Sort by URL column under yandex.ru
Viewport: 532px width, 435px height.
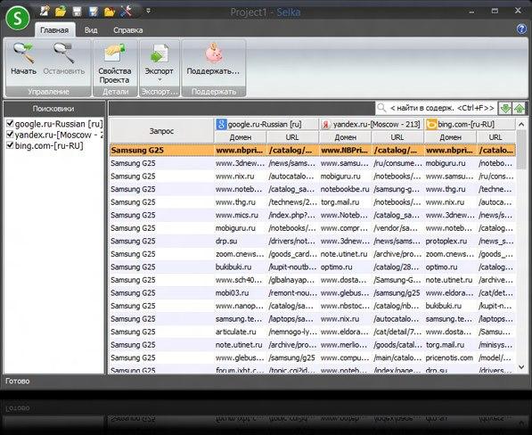tap(397, 137)
